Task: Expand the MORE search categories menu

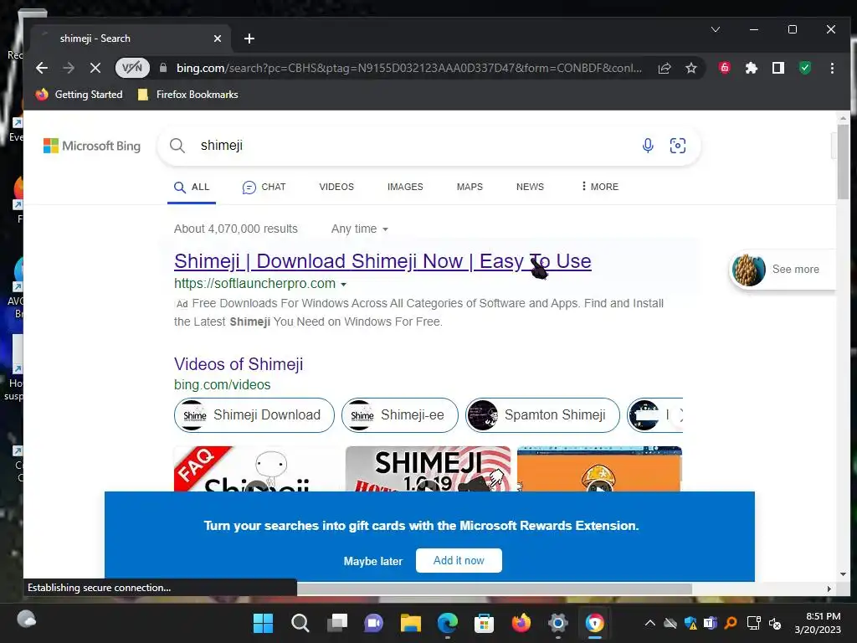Action: click(x=600, y=187)
